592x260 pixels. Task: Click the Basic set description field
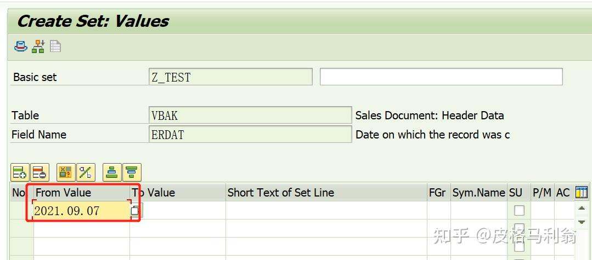441,77
